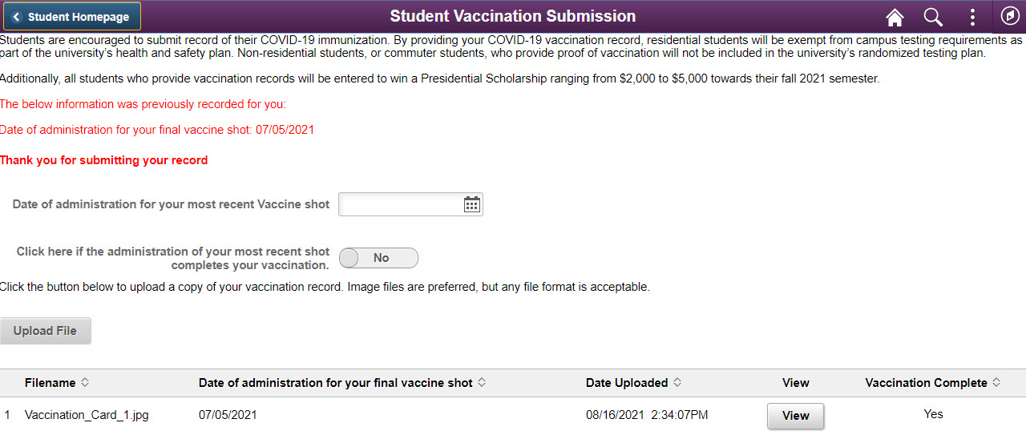Image resolution: width=1026 pixels, height=435 pixels.
Task: Open the NavBar compass icon
Action: point(1010,16)
